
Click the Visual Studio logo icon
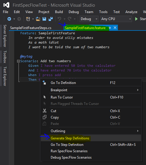pos(6,5)
